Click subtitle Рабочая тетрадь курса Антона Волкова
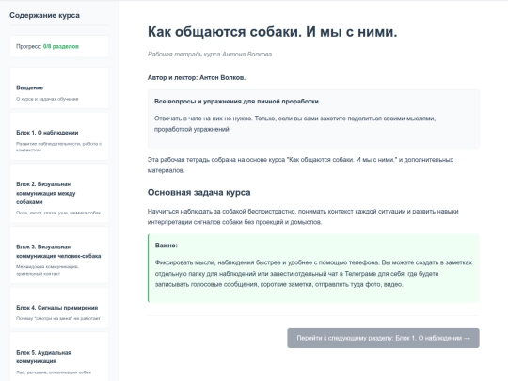Screen dimensions: 508x381 [210, 55]
